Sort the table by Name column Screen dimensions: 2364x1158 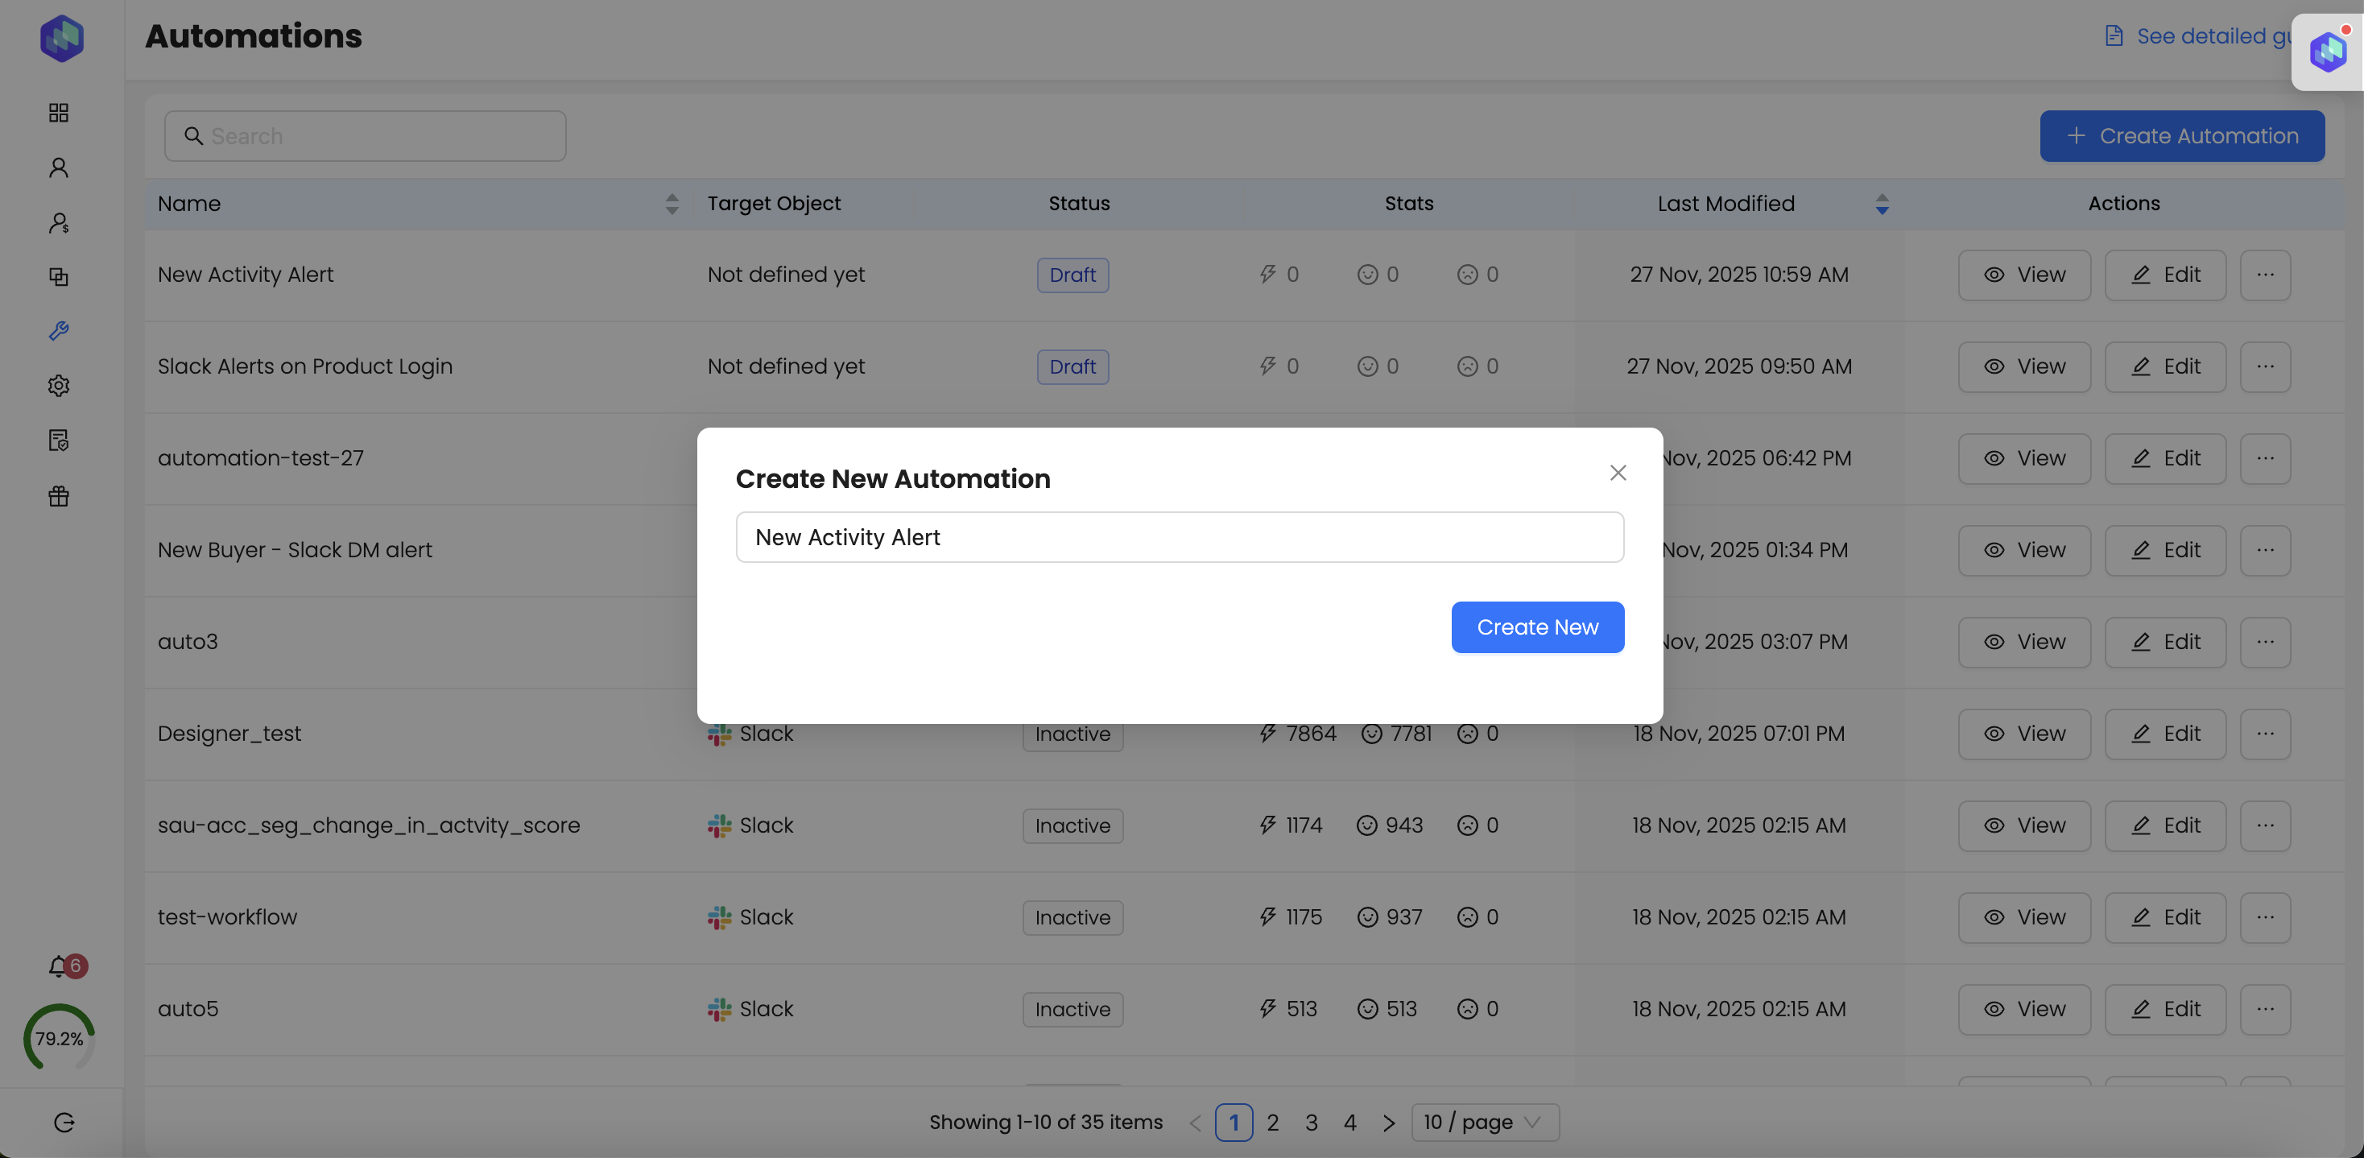[x=672, y=204]
